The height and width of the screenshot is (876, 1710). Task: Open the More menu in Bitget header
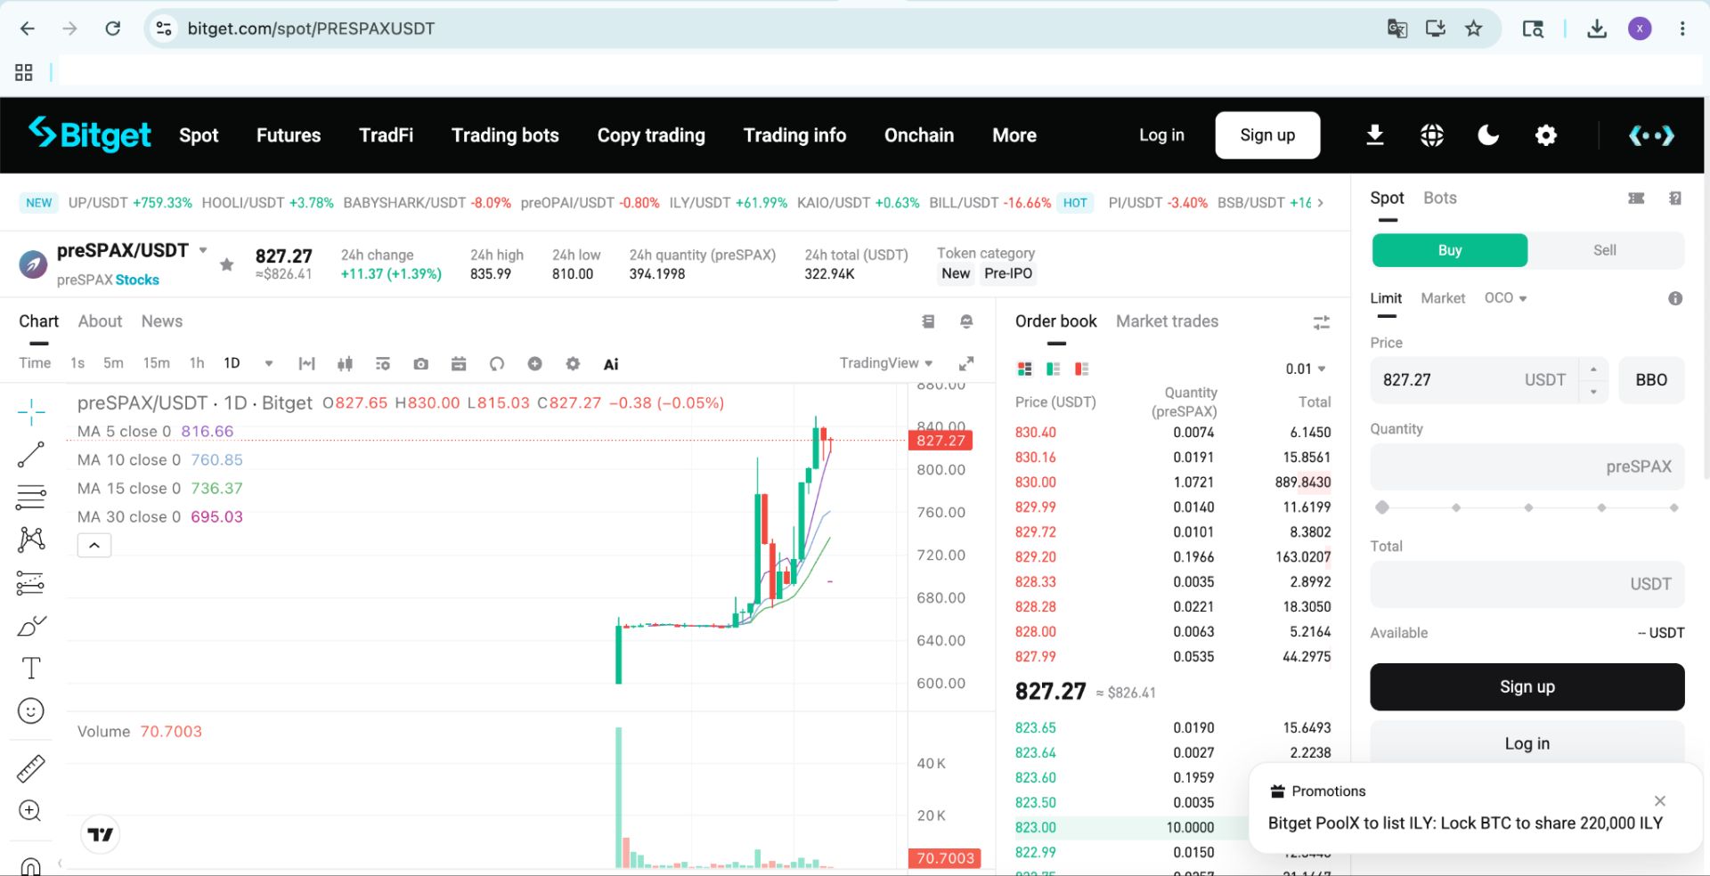(x=1014, y=135)
